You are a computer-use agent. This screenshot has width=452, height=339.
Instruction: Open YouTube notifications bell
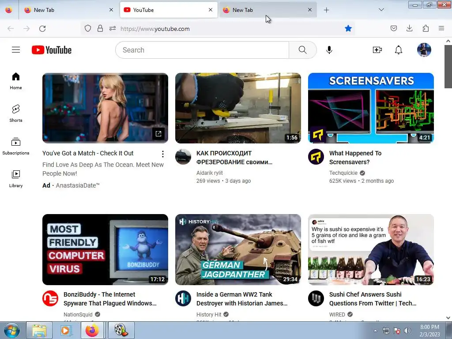(x=399, y=50)
